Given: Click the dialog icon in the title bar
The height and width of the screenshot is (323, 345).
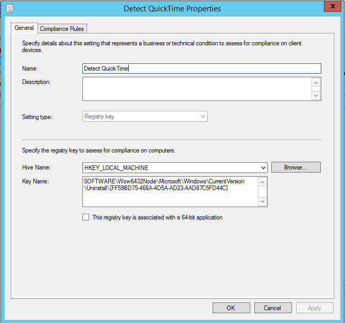Looking at the screenshot, I should (9, 9).
